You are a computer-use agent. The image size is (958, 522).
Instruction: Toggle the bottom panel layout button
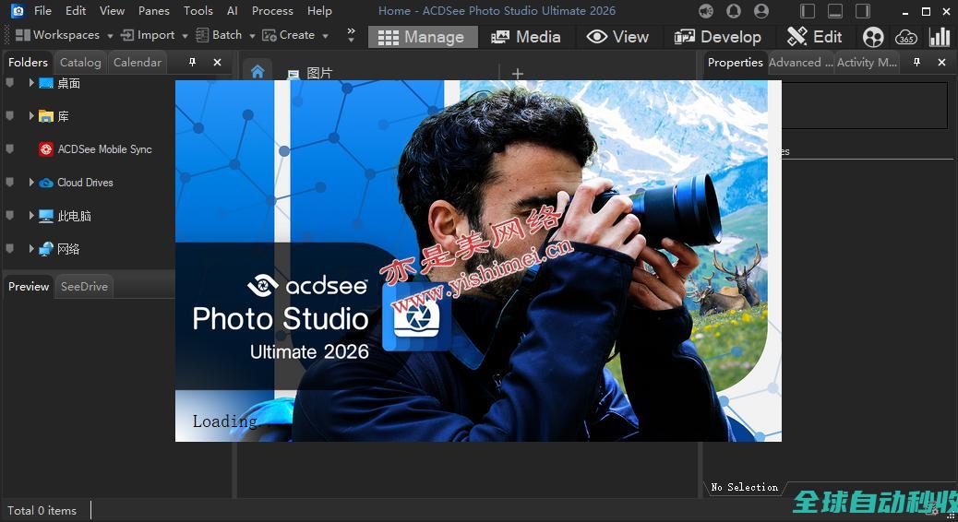click(835, 11)
